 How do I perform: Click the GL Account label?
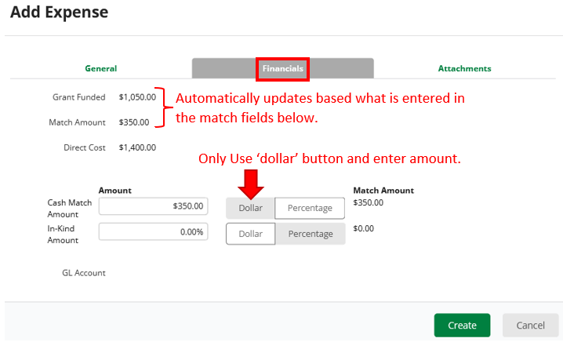[83, 273]
